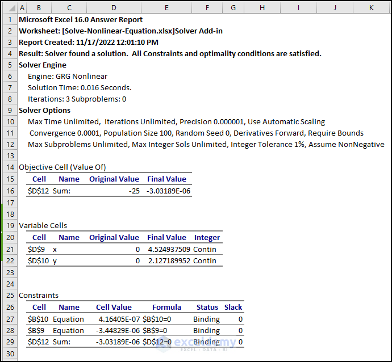The image size is (392, 362).
Task: Select column E header
Action: 166,8
